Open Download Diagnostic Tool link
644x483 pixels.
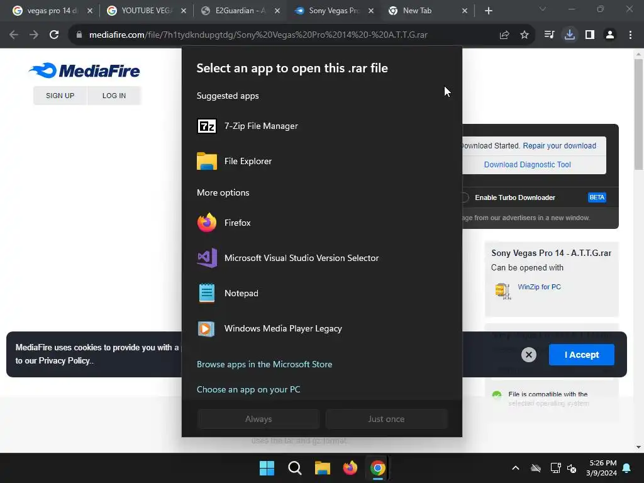coord(528,165)
